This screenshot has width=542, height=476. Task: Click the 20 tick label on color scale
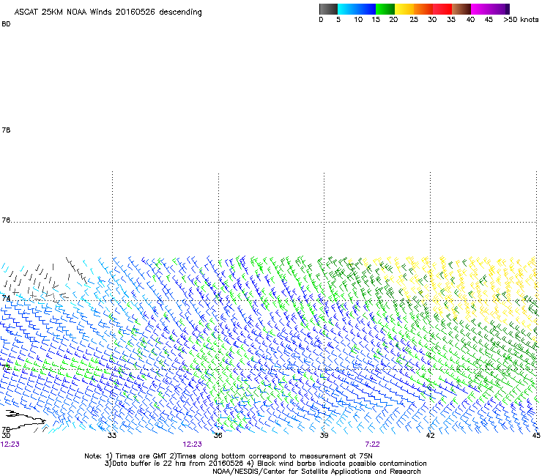(393, 20)
